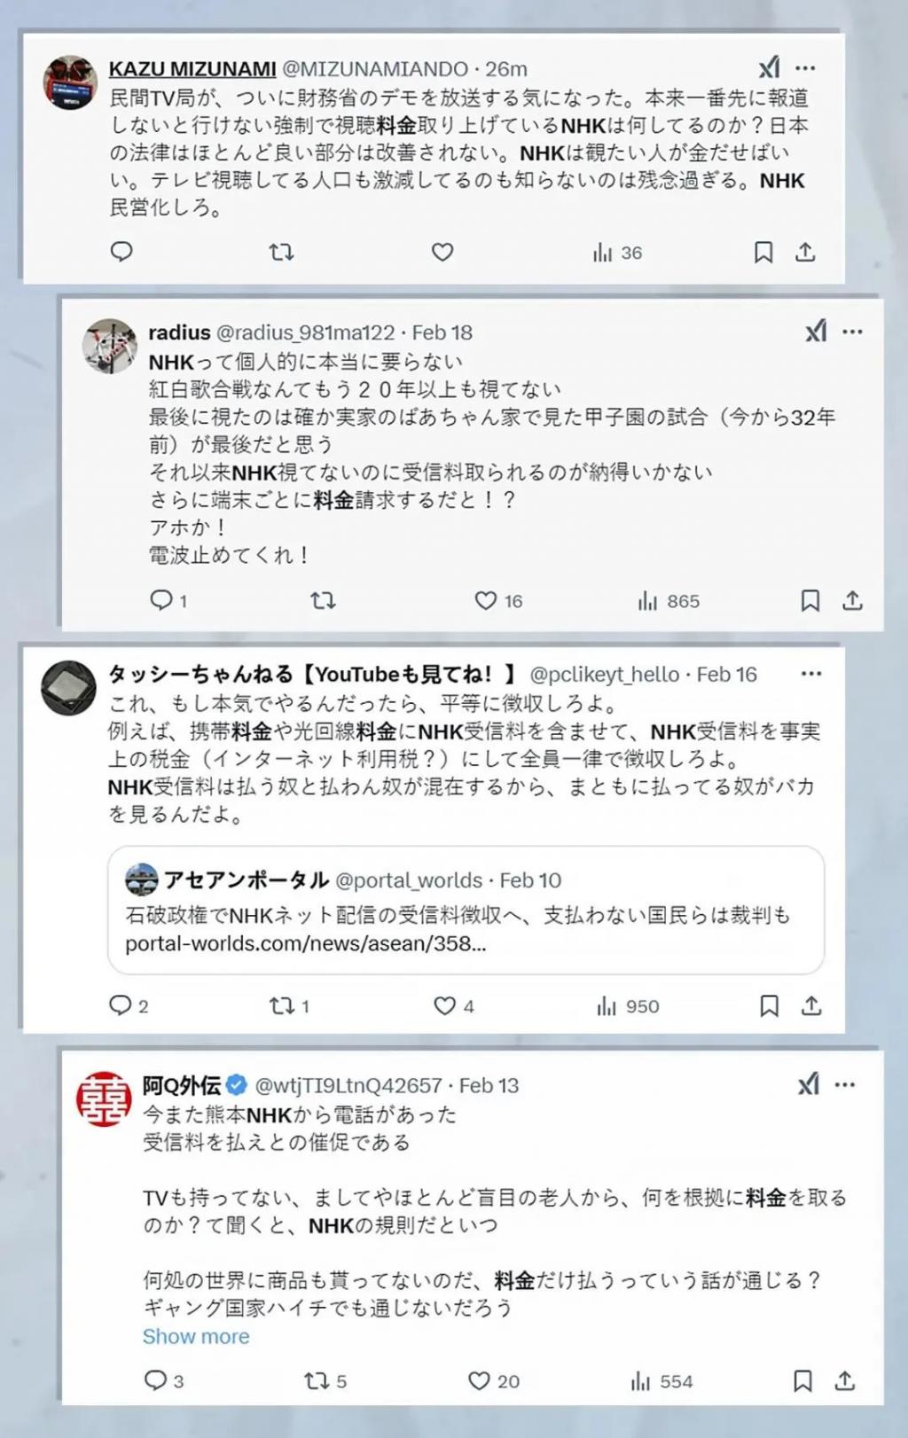Open the portal-worlds.com news link

point(306,943)
